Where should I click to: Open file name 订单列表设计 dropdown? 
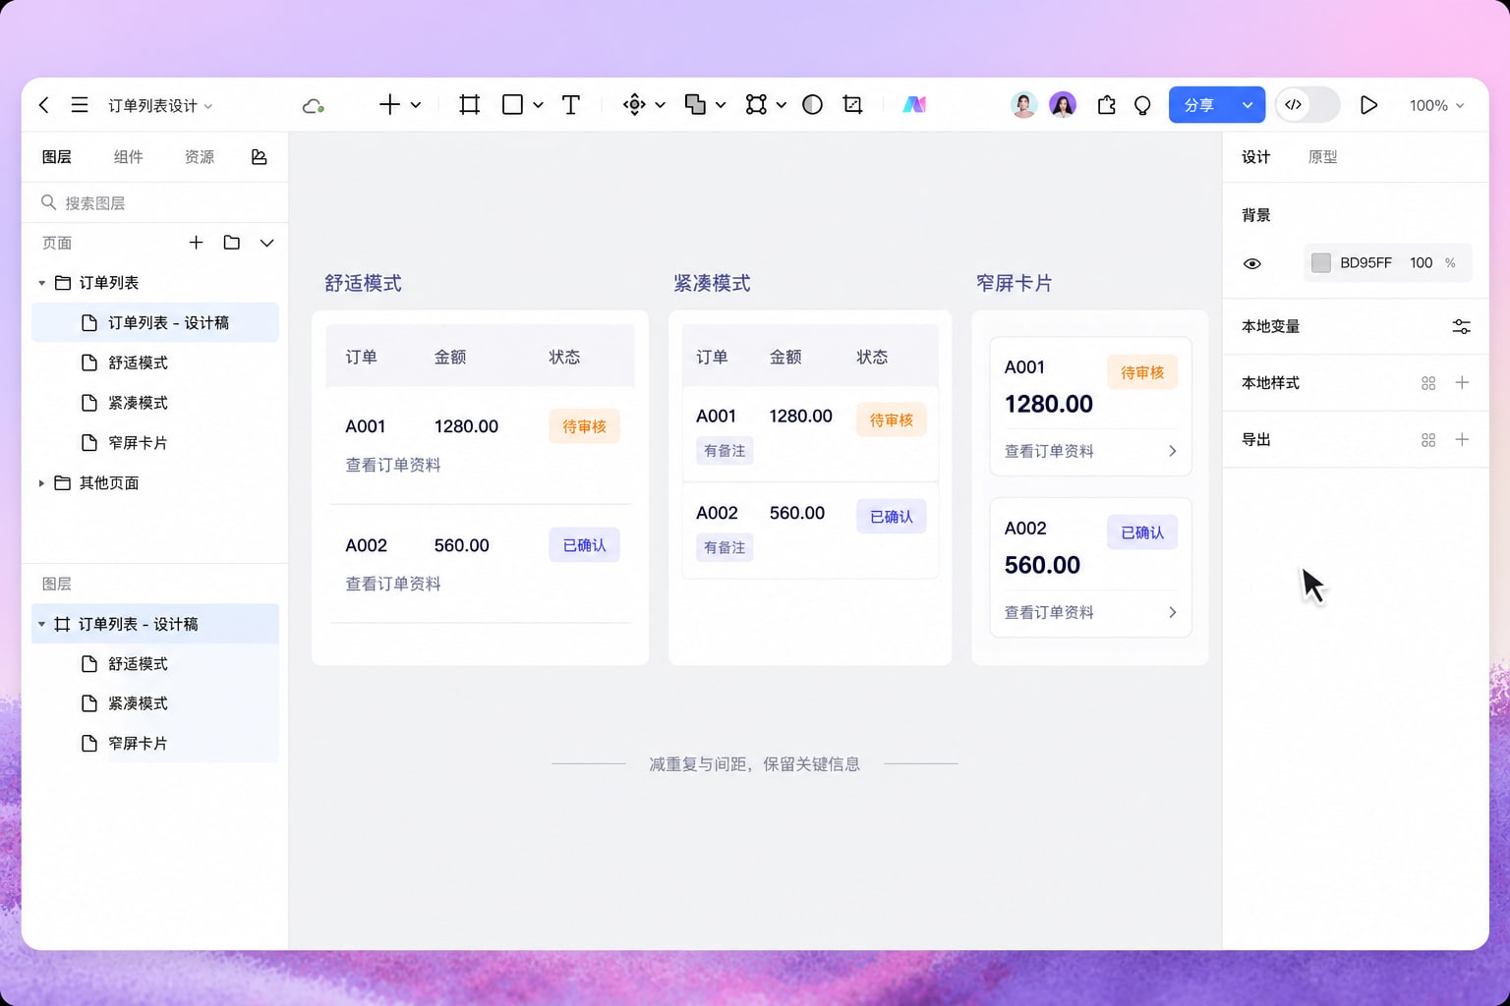(x=160, y=105)
